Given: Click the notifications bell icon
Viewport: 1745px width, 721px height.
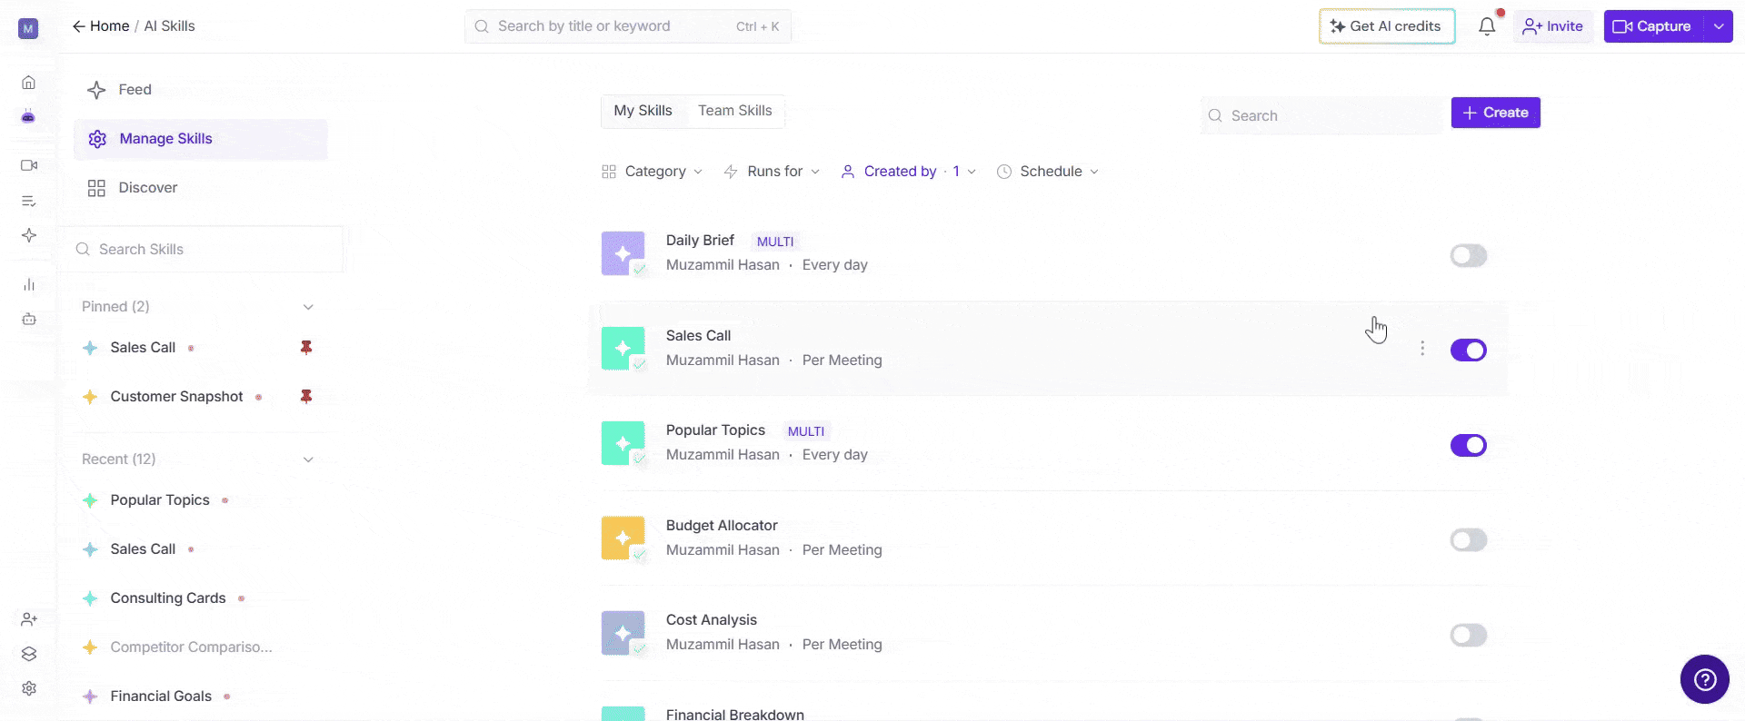Looking at the screenshot, I should pos(1487,26).
